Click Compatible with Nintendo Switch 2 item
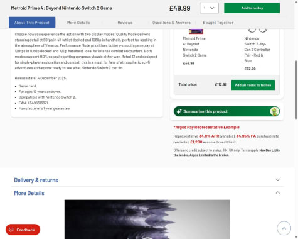Viewport: 298px width, 239px height. (x=47, y=97)
